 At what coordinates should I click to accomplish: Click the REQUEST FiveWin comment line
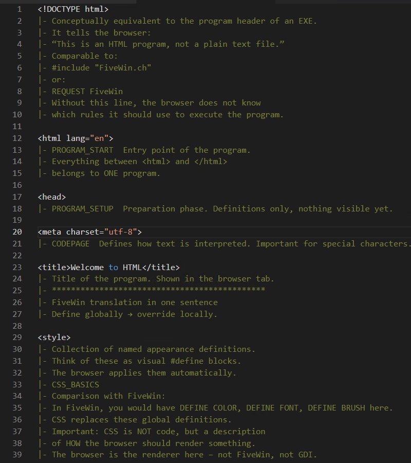point(87,92)
